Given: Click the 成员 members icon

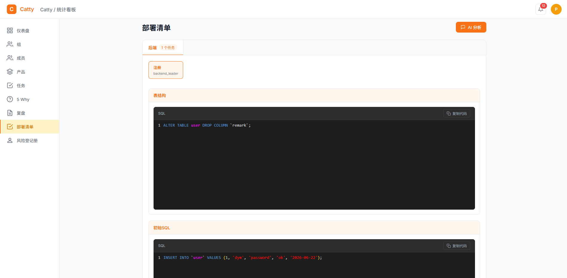Looking at the screenshot, I should coord(10,58).
